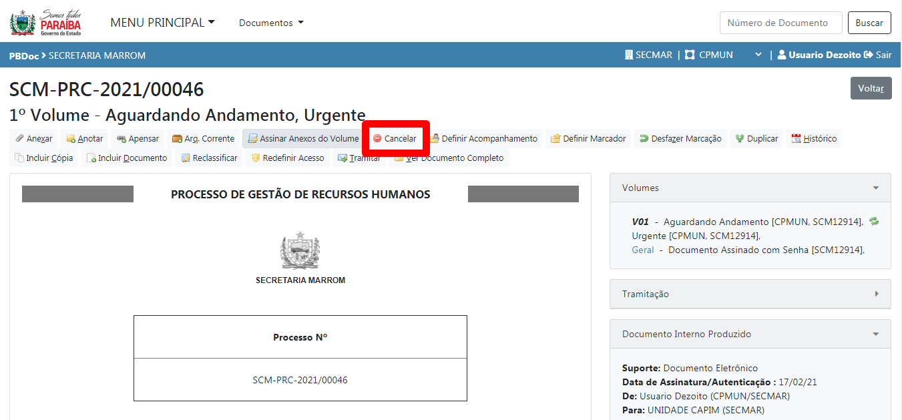The width and height of the screenshot is (902, 420).
Task: Focus the Número de Documento search field
Action: [x=780, y=23]
